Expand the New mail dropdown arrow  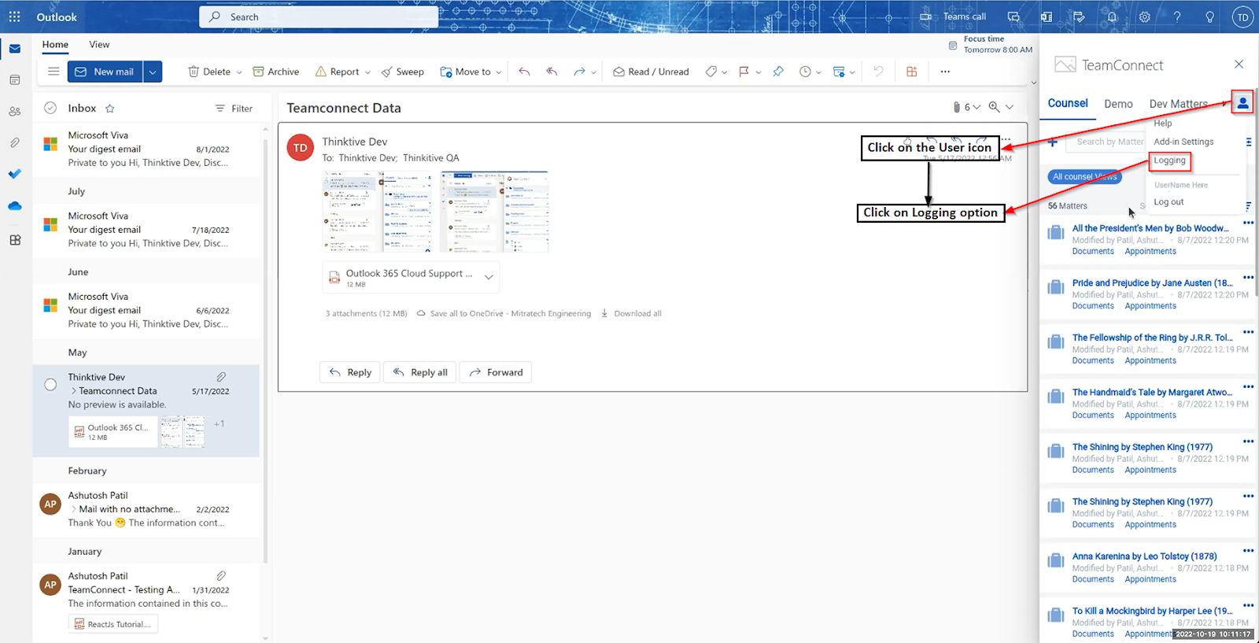click(x=153, y=72)
